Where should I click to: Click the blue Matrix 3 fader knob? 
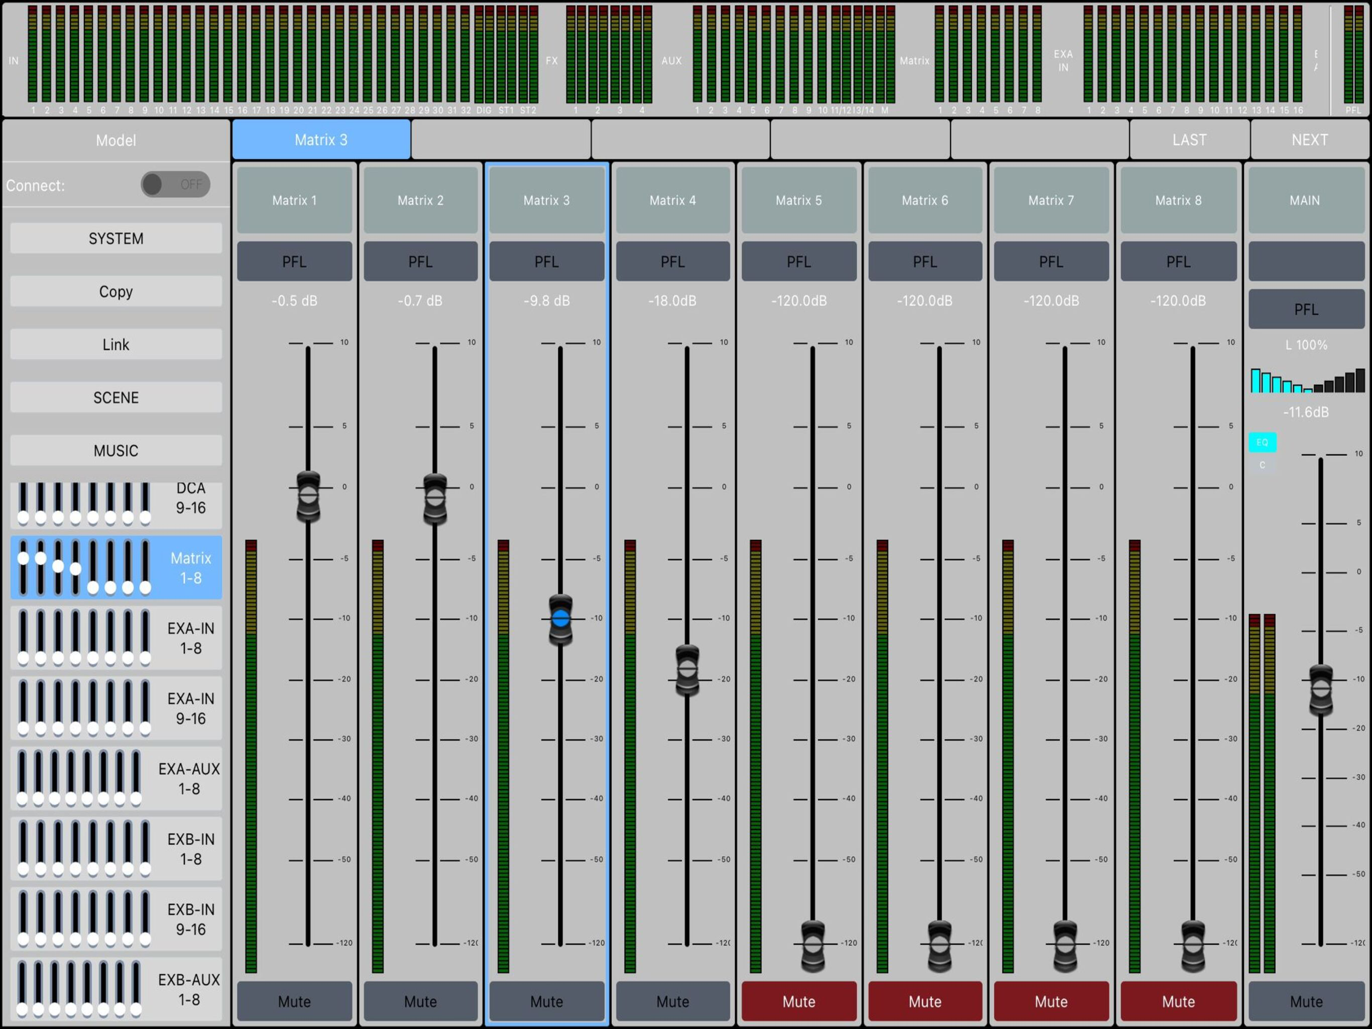pyautogui.click(x=561, y=619)
